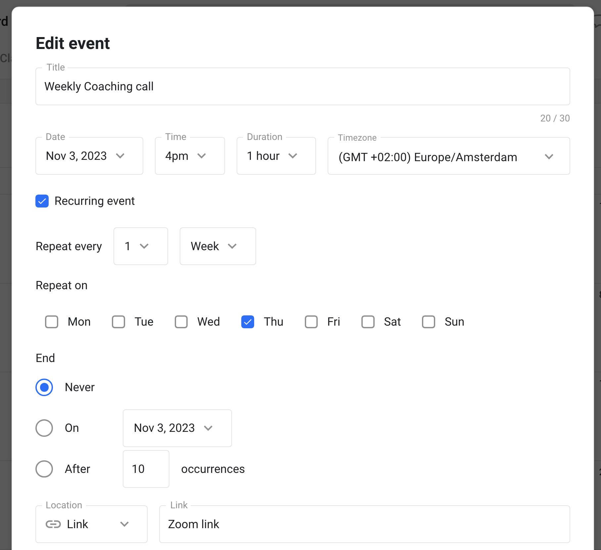This screenshot has height=550, width=601.
Task: Select the Never end option
Action: pos(44,387)
